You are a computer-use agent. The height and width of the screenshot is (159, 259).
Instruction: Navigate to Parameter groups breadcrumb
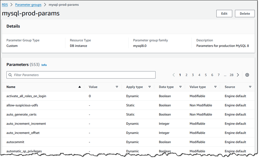[28, 5]
